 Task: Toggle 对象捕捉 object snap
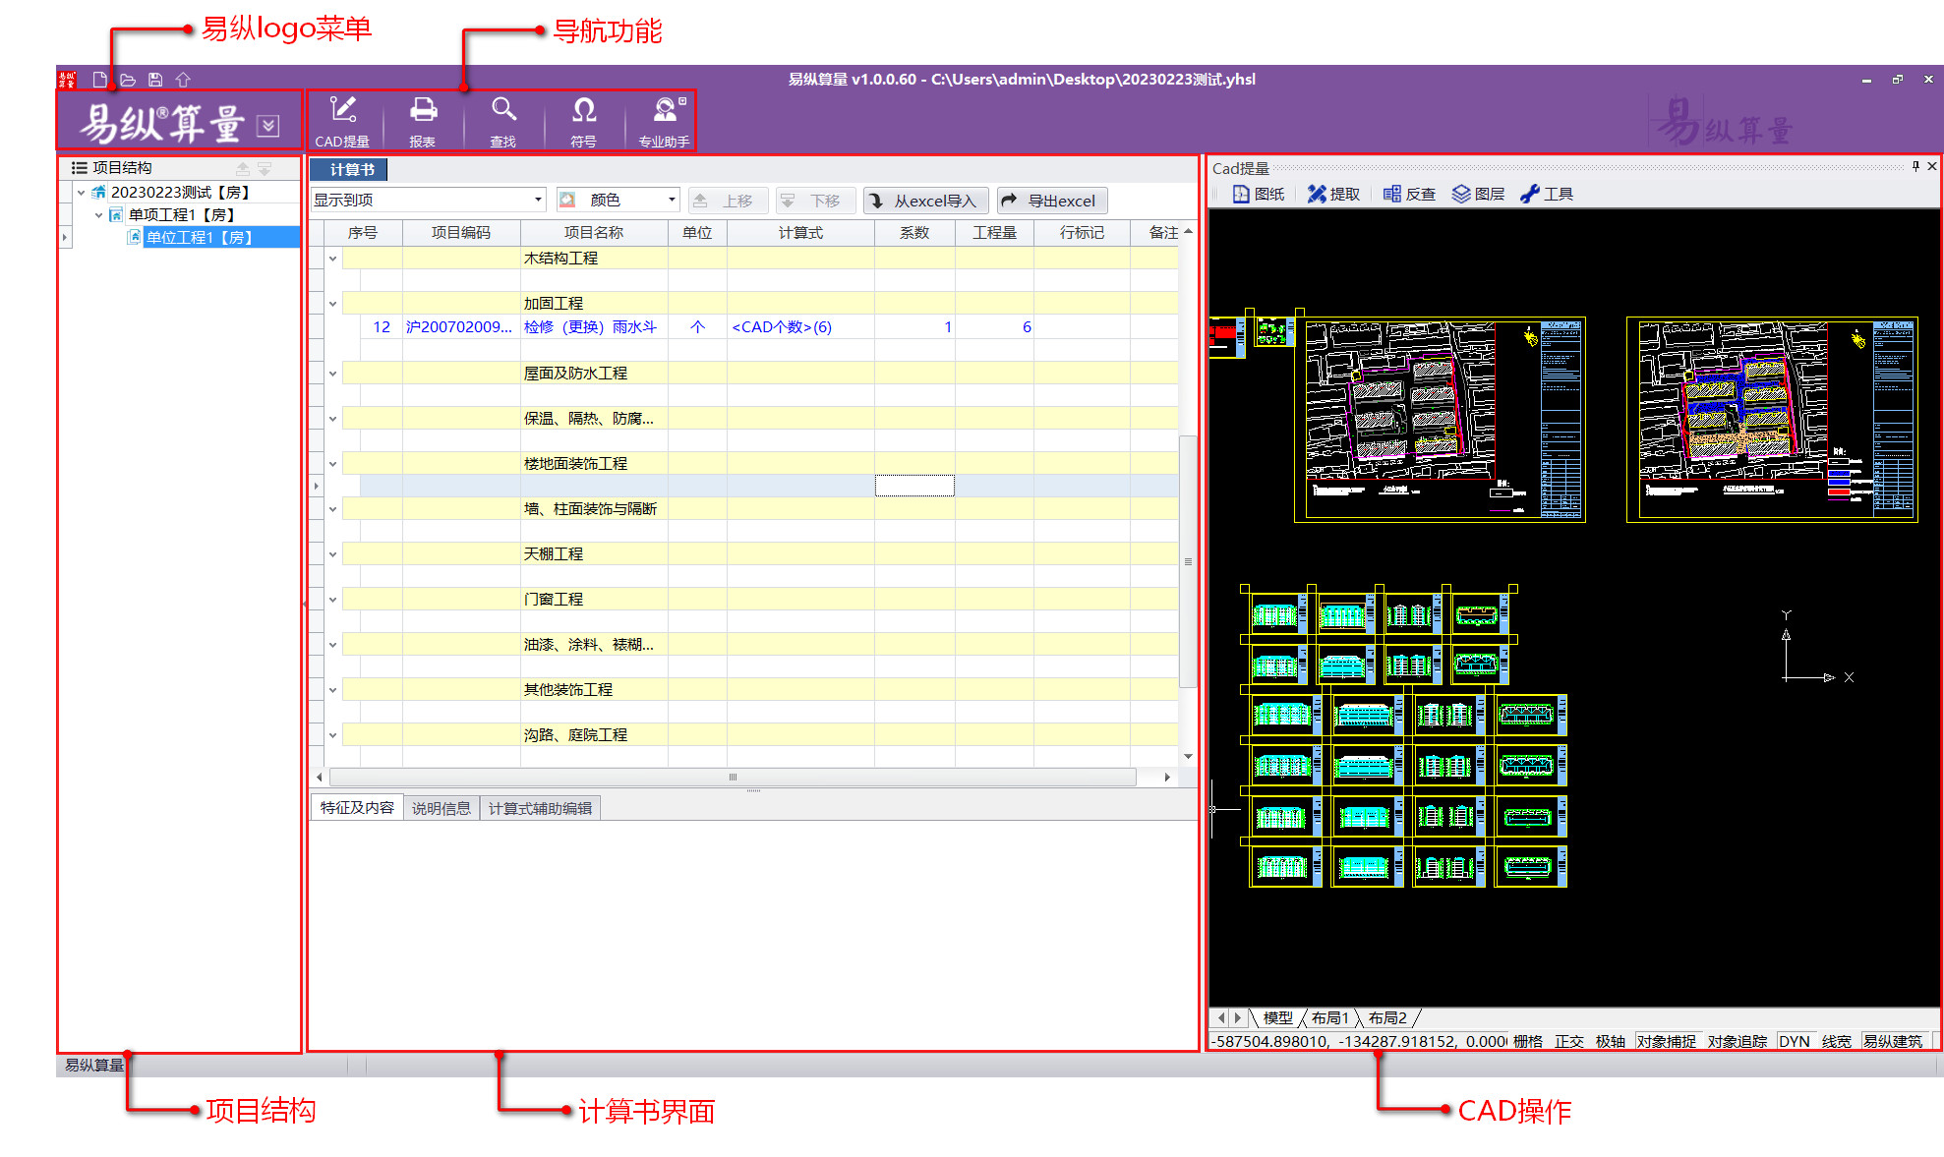click(x=1667, y=1041)
